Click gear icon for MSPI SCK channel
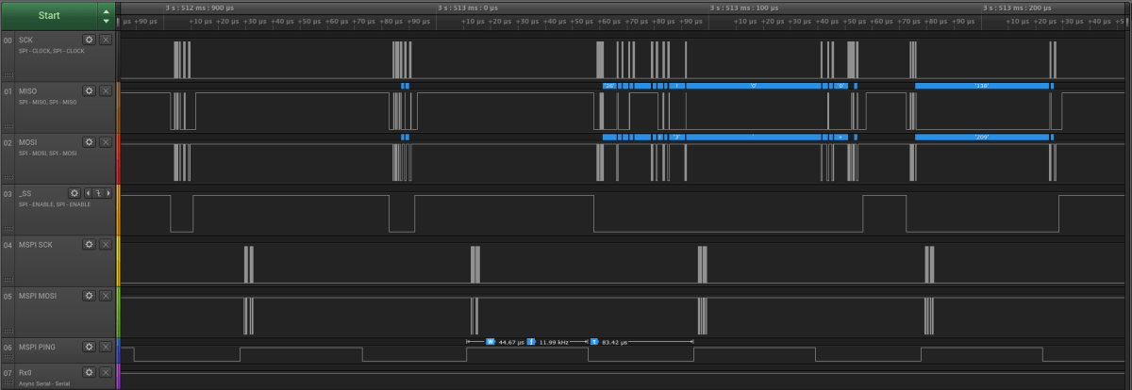The height and width of the screenshot is (390, 1132). pyautogui.click(x=89, y=243)
